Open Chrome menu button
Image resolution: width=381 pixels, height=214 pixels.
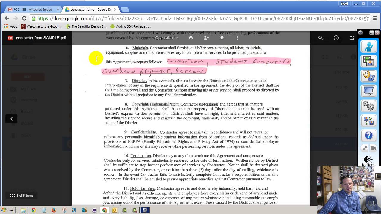point(374,18)
